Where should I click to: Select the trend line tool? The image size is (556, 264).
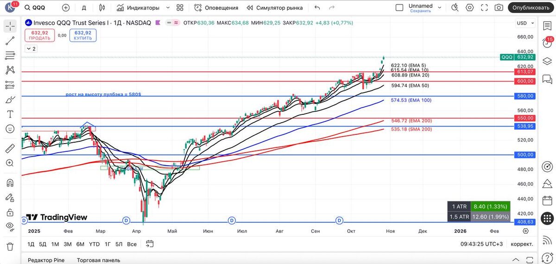tap(10, 41)
